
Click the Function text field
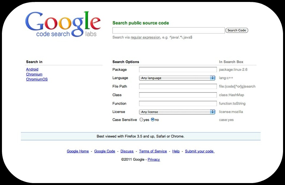pos(178,104)
